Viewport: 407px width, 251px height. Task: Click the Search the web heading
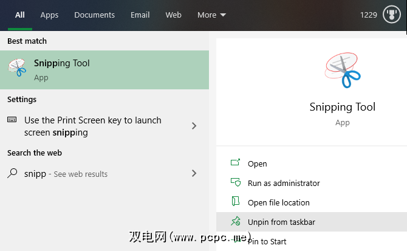[35, 153]
